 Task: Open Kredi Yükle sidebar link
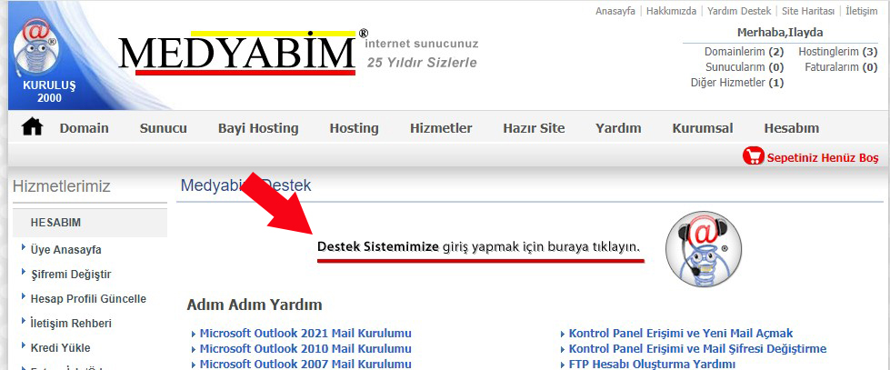pos(60,348)
